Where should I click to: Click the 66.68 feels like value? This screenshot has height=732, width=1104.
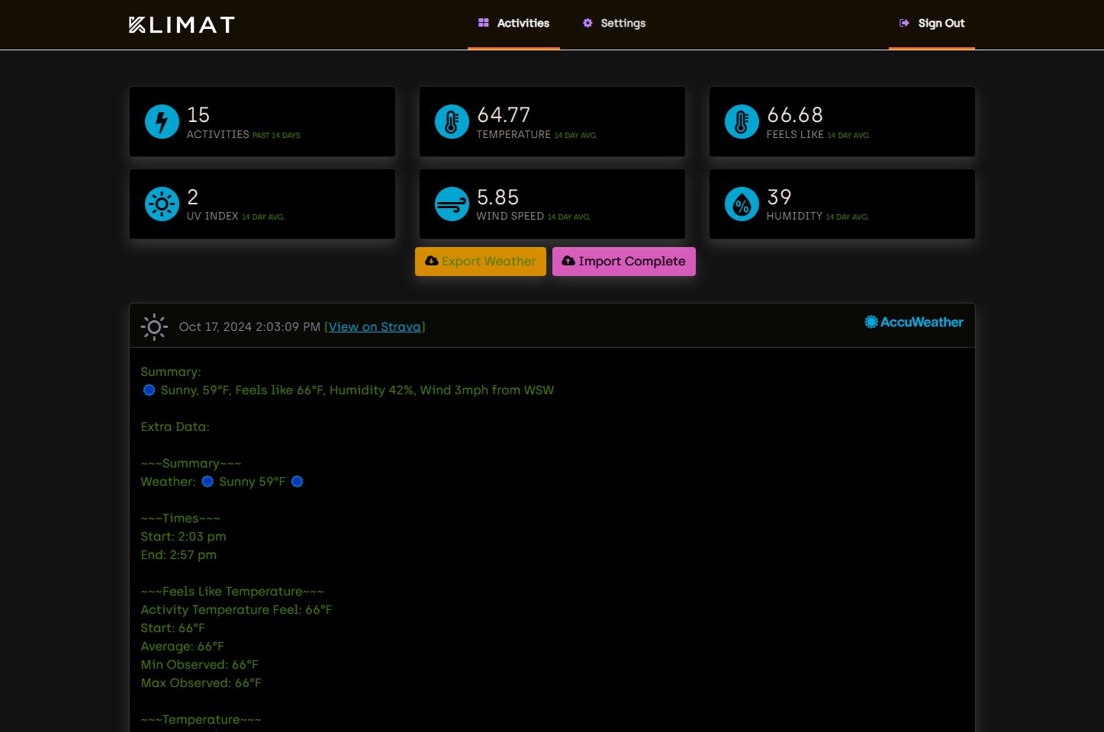(x=795, y=114)
